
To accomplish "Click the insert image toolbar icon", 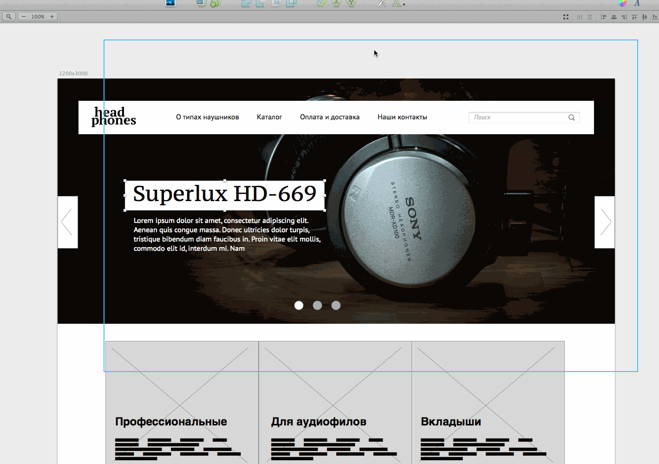I will [x=170, y=3].
